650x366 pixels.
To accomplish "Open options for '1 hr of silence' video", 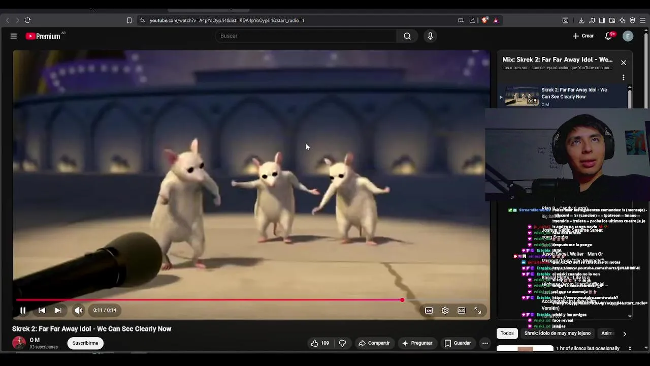I will 630,349.
